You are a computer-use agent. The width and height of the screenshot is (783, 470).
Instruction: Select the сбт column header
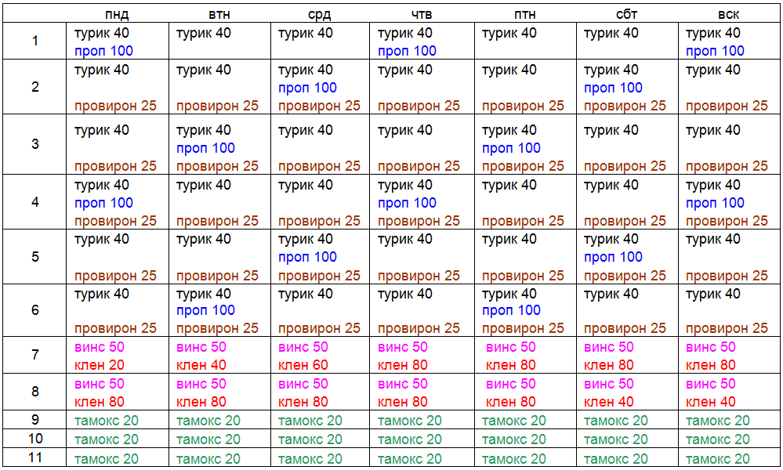pyautogui.click(x=627, y=14)
